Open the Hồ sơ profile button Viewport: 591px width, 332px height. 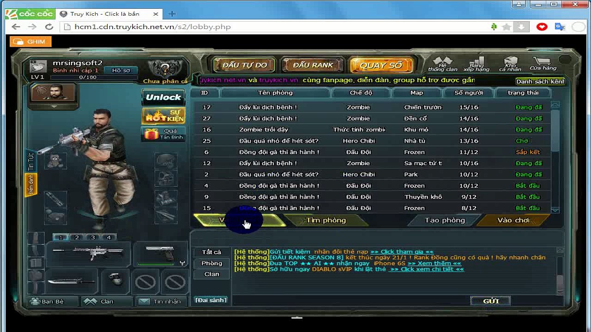(x=121, y=71)
